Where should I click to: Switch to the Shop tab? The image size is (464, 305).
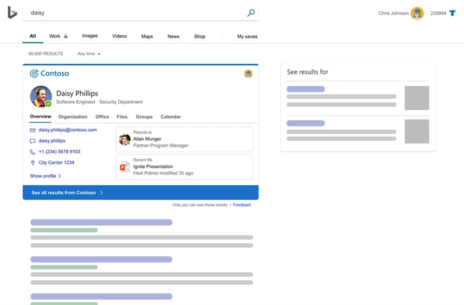click(200, 36)
